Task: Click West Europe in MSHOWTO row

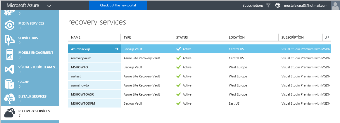Action: [238, 67]
